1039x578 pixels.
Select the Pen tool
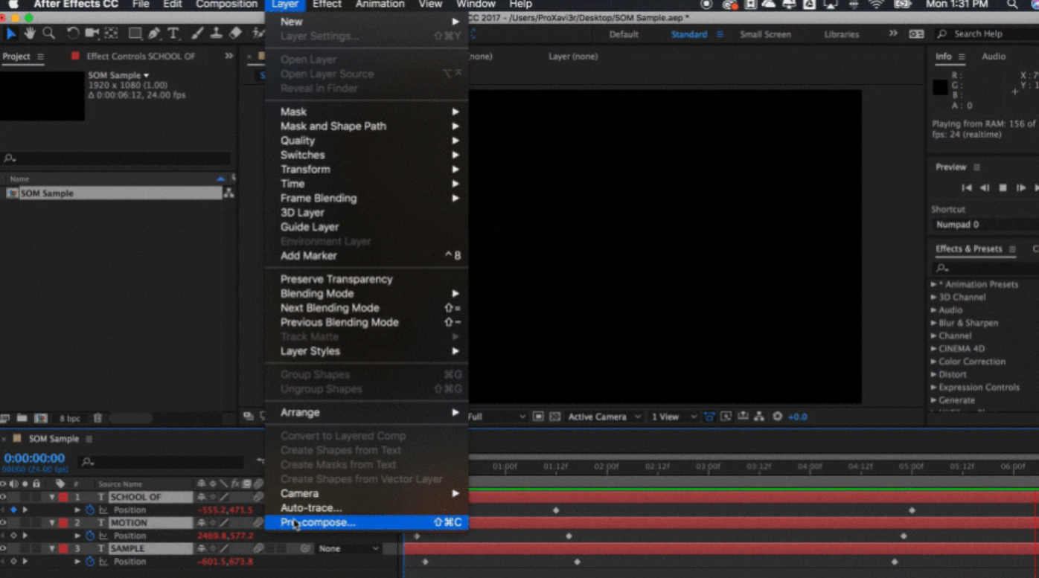[x=154, y=33]
